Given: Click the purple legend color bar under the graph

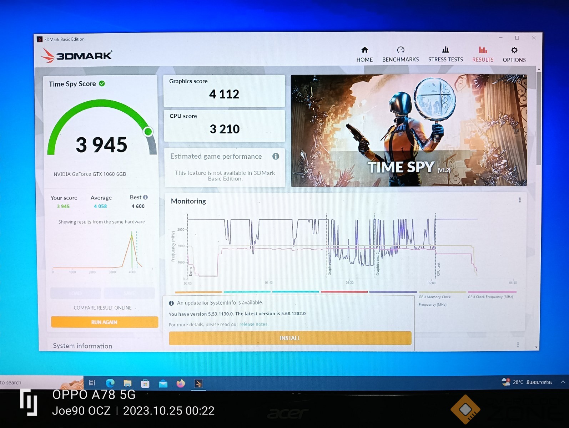Looking at the screenshot, I should [393, 292].
